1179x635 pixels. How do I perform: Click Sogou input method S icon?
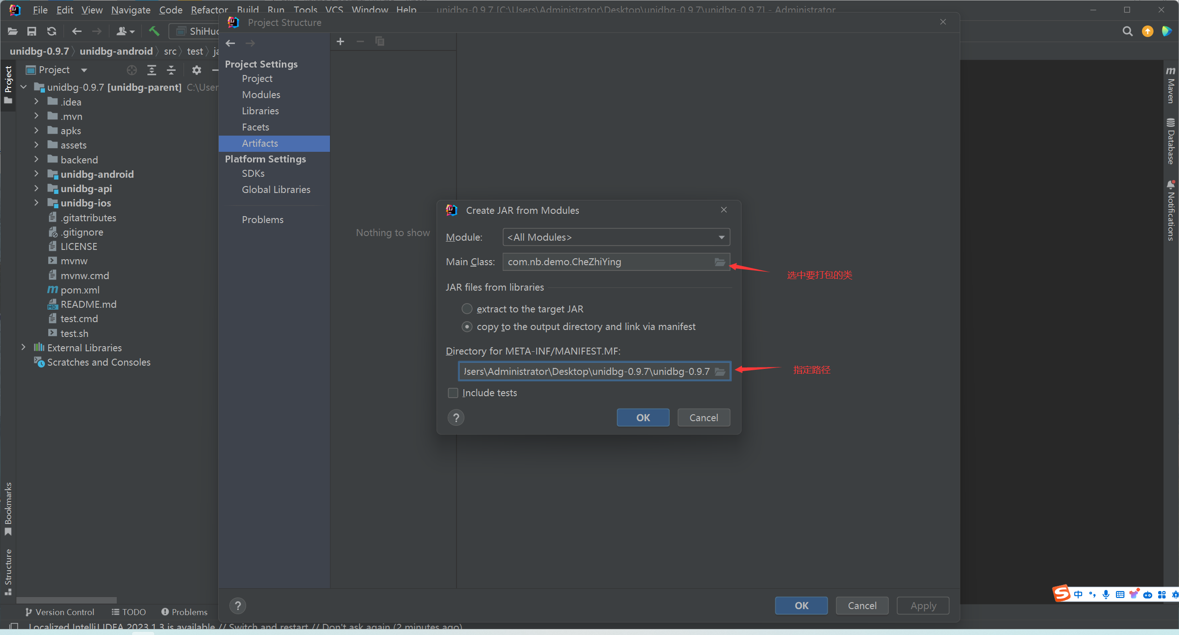(1062, 594)
